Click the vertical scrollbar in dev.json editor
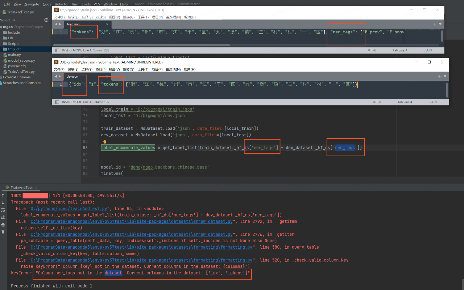Viewport: 464px width, 290px height. (447, 89)
